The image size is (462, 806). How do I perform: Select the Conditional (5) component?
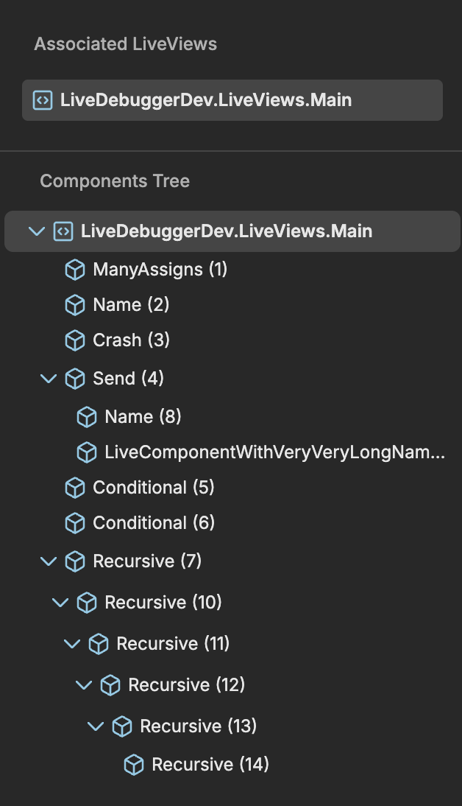pos(154,488)
